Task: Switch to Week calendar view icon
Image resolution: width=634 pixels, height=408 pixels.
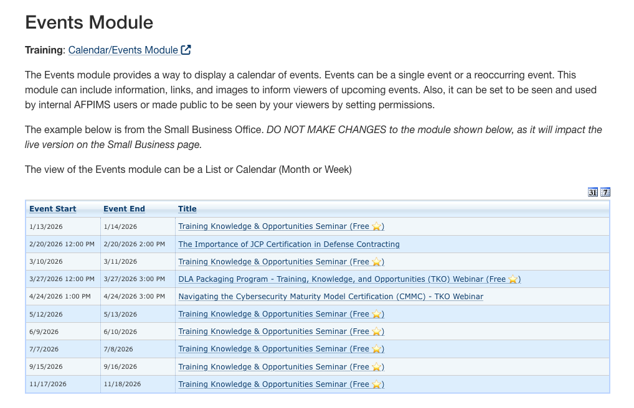Action: pos(605,192)
